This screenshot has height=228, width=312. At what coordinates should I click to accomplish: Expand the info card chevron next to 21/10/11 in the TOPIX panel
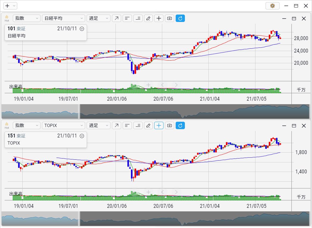click(82, 136)
